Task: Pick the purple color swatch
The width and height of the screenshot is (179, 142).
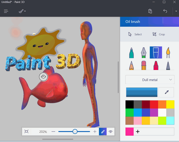Action: [154, 113]
